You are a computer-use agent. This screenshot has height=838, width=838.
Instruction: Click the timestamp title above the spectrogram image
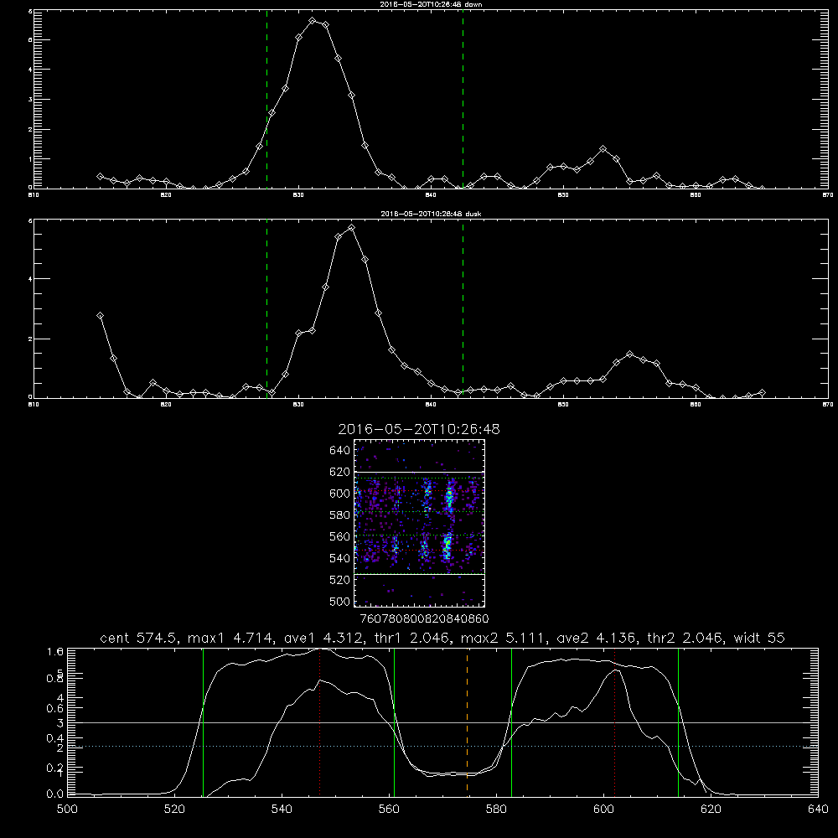[x=419, y=429]
